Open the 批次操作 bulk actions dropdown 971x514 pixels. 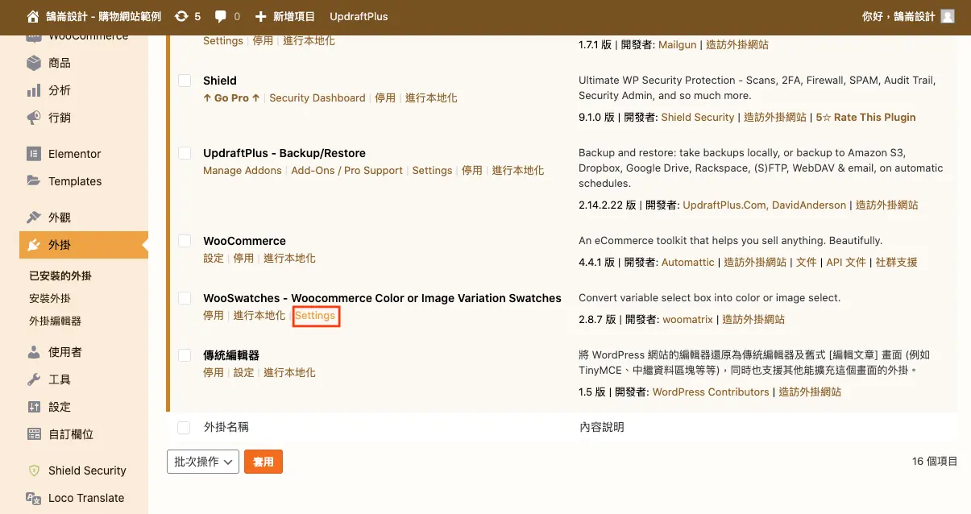click(203, 462)
